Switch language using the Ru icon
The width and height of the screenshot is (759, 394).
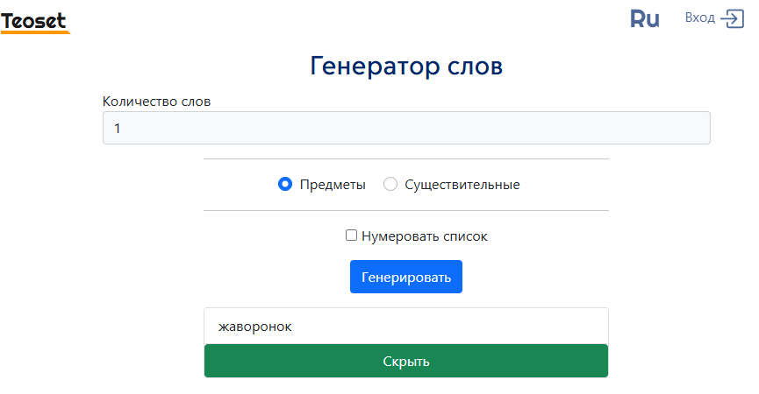[644, 19]
